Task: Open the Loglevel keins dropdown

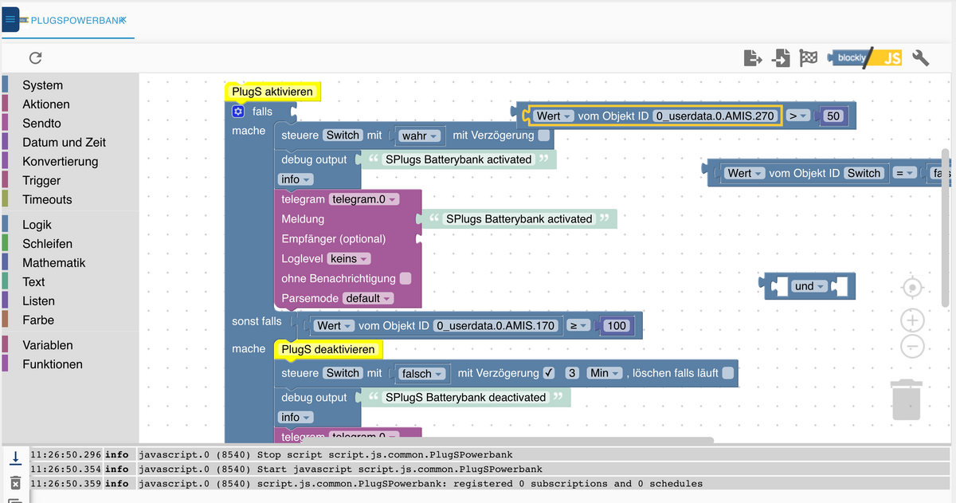Action: click(350, 258)
